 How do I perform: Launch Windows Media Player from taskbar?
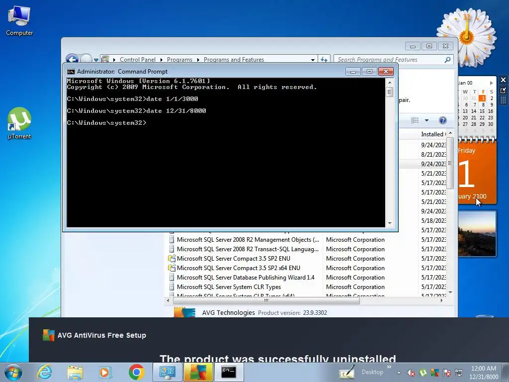[x=105, y=372]
